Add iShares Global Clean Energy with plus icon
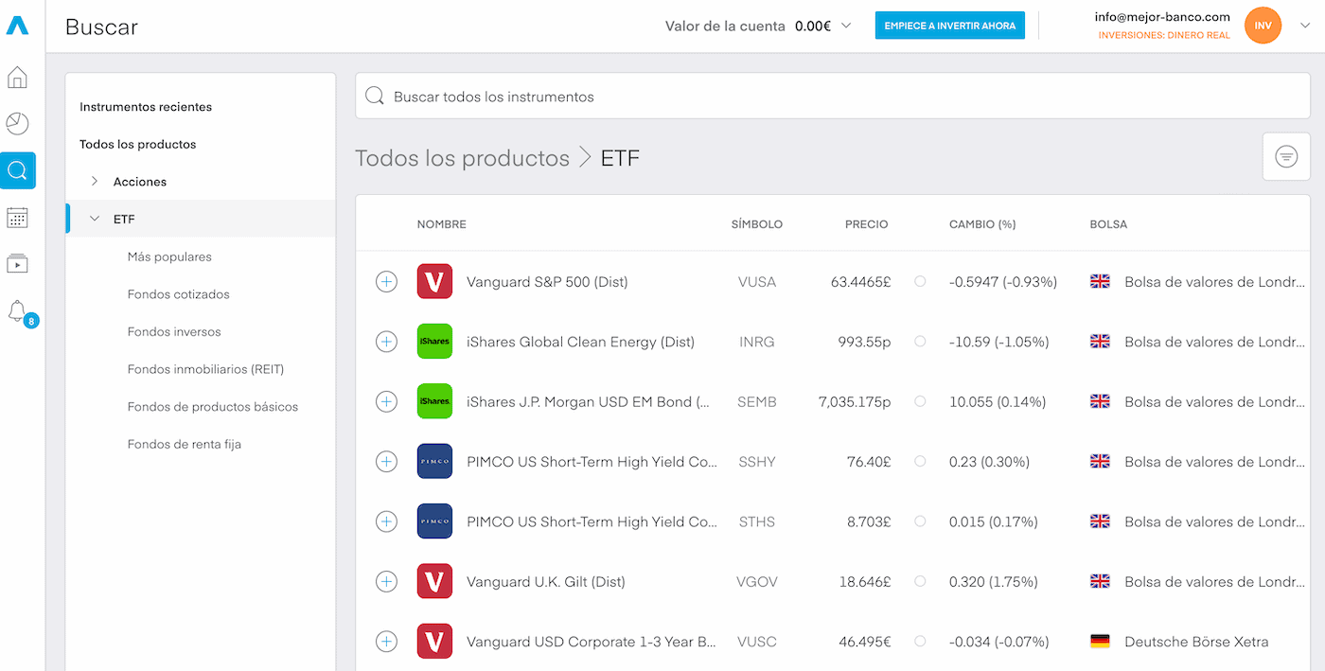 pos(386,342)
